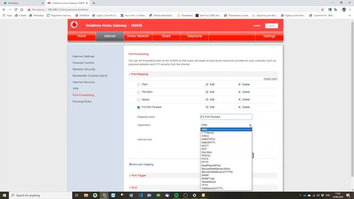Click the browser Home icon

[22, 10]
